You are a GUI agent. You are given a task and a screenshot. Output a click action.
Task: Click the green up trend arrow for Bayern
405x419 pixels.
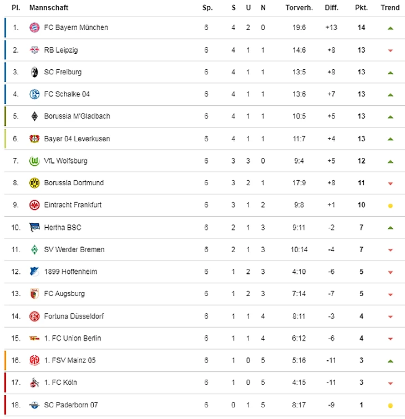click(391, 28)
